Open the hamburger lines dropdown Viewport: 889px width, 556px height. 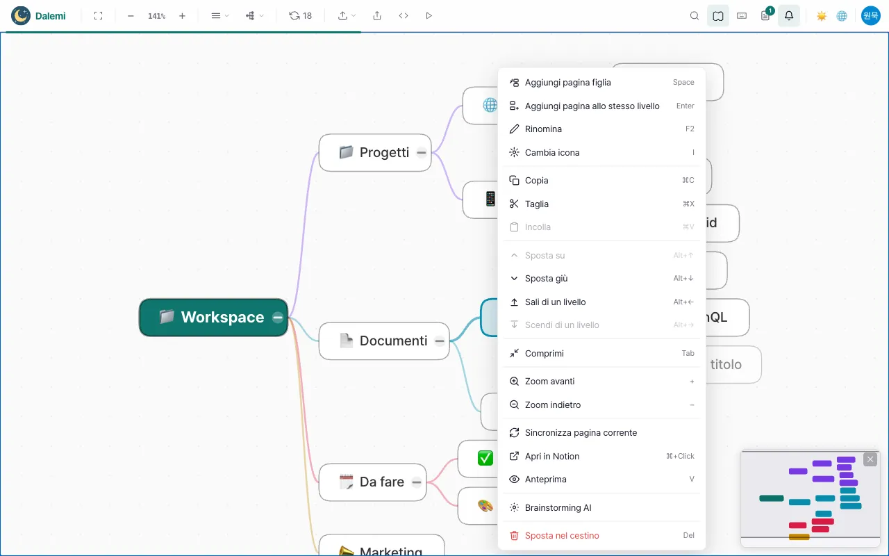click(x=219, y=15)
